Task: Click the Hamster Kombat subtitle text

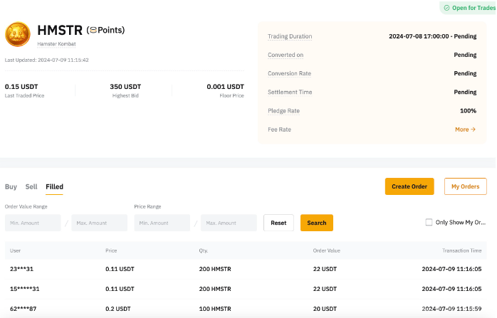Action: click(56, 43)
